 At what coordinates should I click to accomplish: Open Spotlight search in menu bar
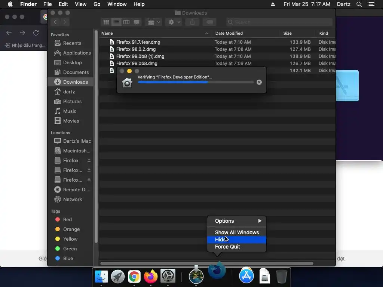(x=359, y=4)
